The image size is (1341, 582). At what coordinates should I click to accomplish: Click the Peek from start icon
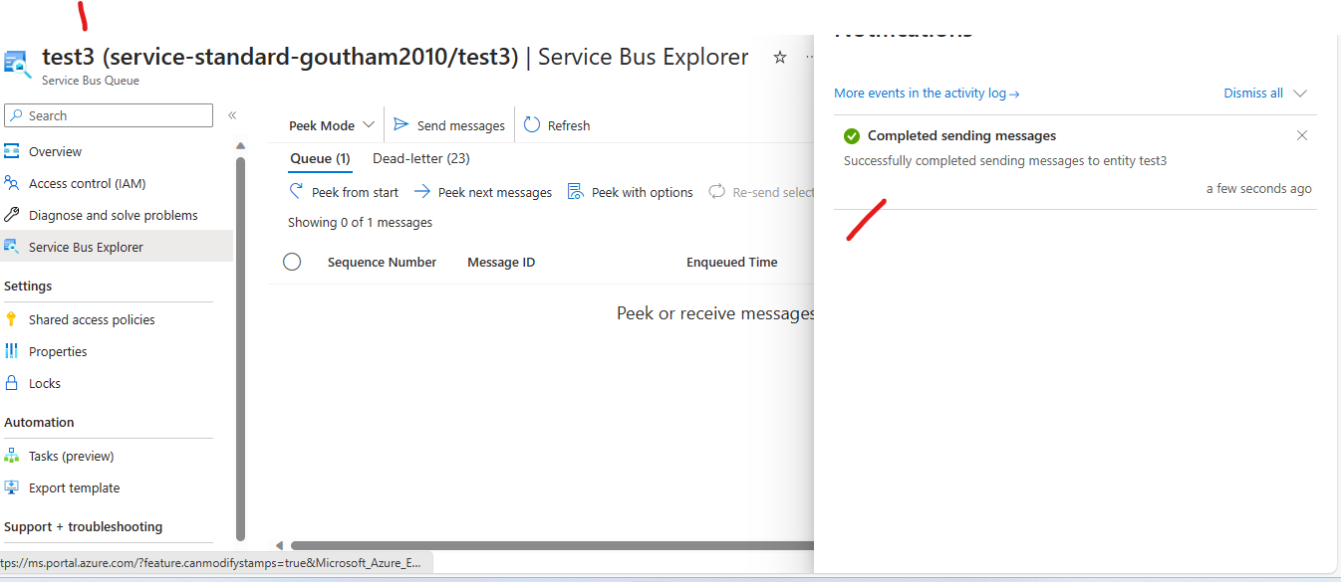tap(295, 191)
